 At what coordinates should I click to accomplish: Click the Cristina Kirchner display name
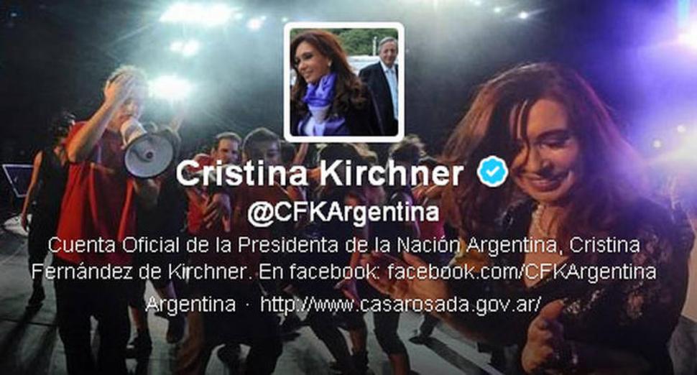(x=320, y=172)
